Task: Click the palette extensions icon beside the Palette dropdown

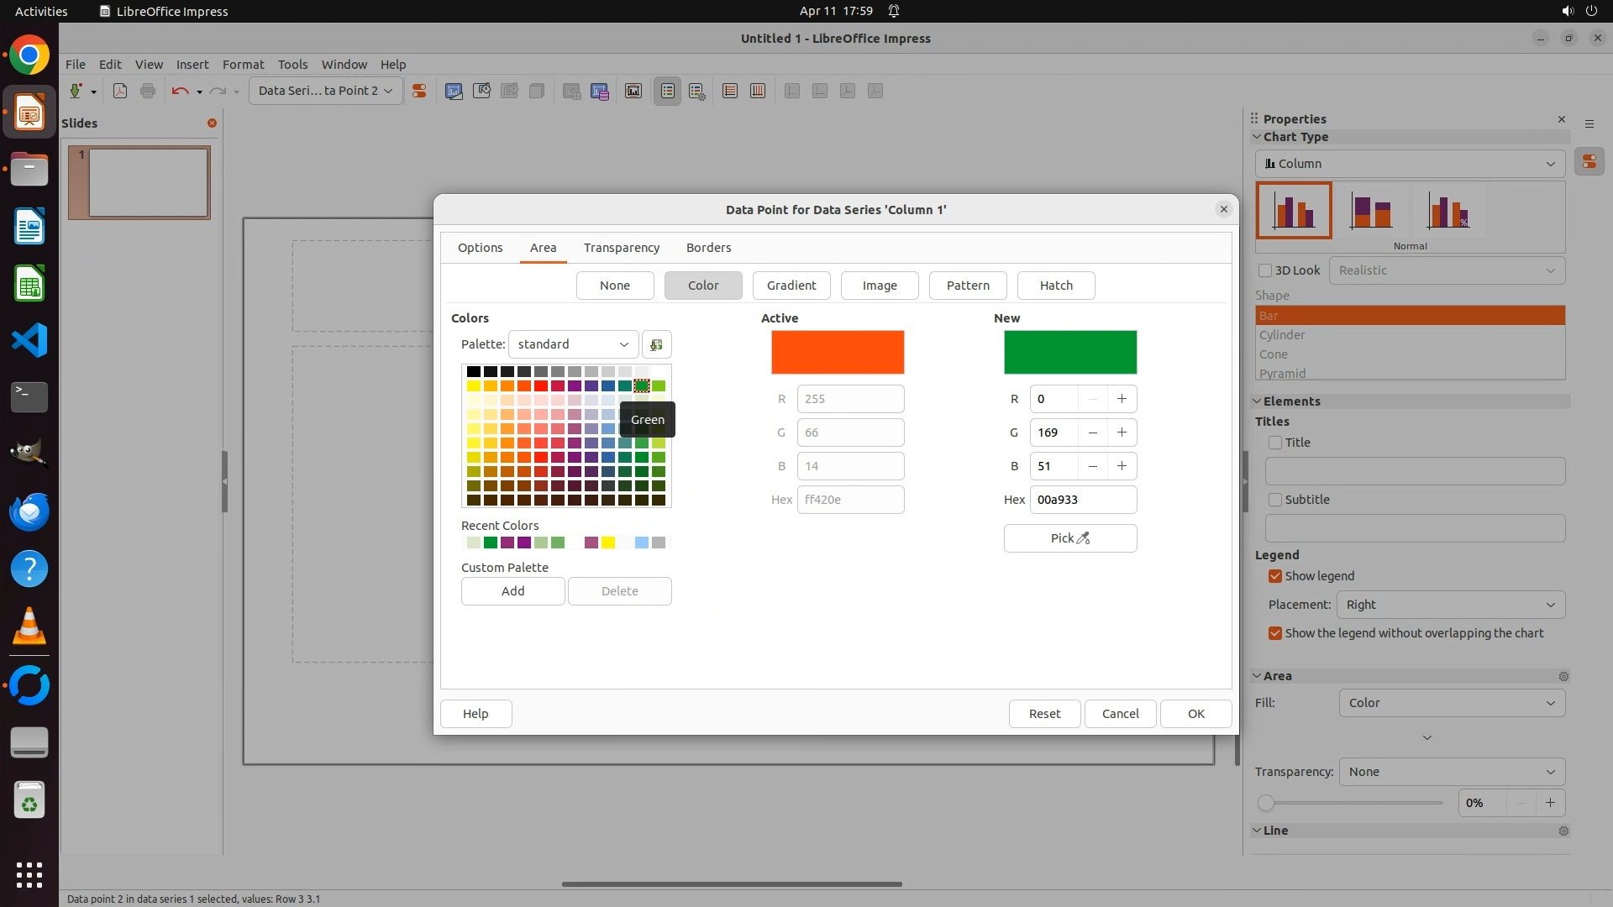Action: click(656, 344)
